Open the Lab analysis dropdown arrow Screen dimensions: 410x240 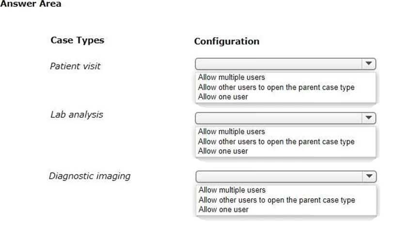pyautogui.click(x=369, y=118)
